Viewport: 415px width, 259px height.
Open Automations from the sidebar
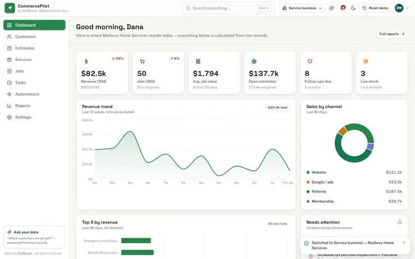(x=34, y=94)
